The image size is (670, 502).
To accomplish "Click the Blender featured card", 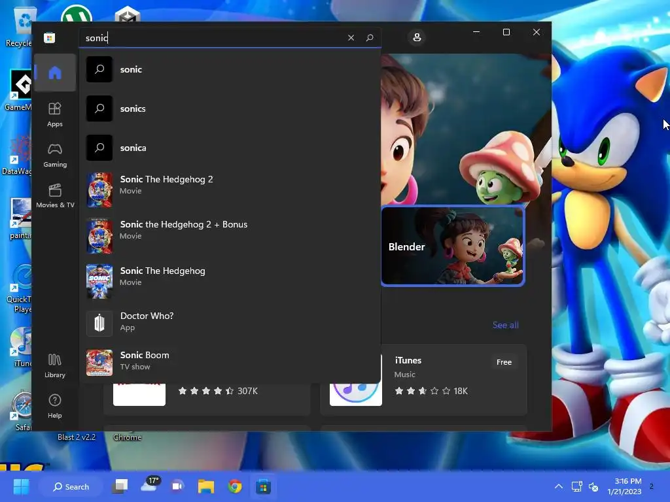I will tap(453, 246).
